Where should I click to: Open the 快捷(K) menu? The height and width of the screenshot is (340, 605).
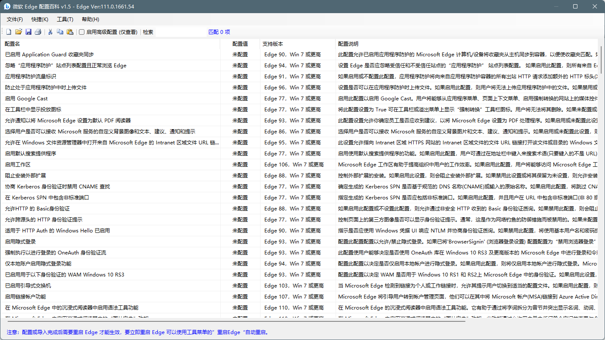pos(40,19)
